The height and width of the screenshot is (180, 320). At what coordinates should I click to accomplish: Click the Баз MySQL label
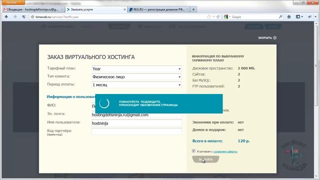point(201,80)
